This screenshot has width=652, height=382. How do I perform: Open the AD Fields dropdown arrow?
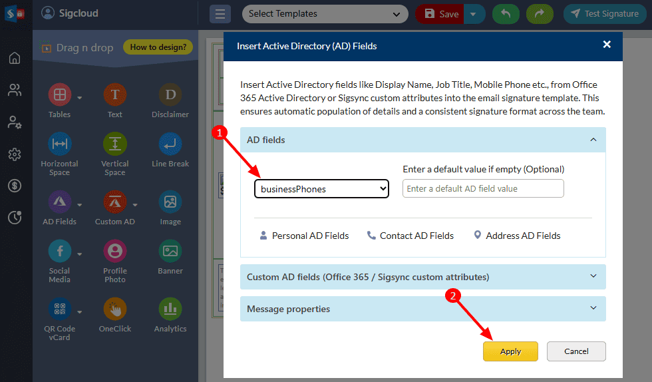79,205
